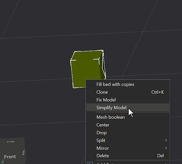Expand the Mirror submenu arrow

click(166, 148)
